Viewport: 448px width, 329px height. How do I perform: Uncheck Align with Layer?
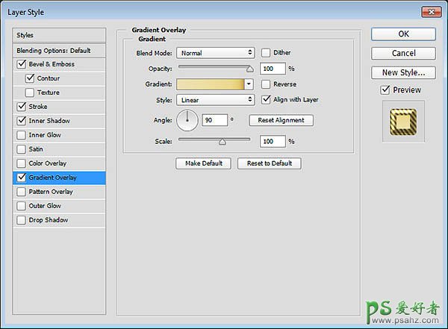pyautogui.click(x=266, y=99)
